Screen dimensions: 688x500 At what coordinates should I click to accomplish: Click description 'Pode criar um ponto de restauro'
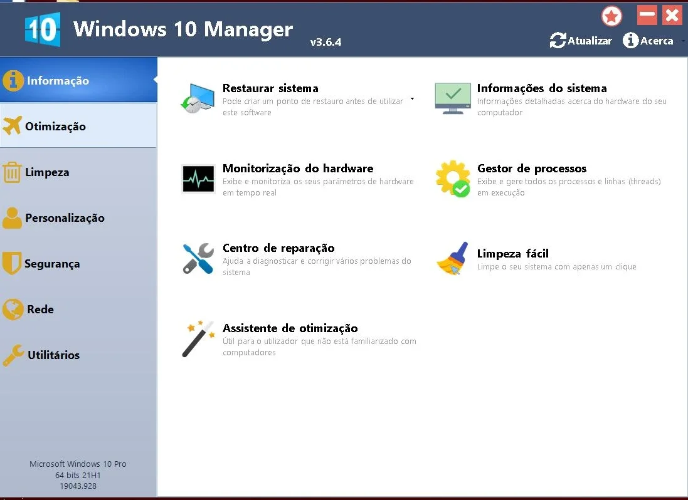(313, 107)
